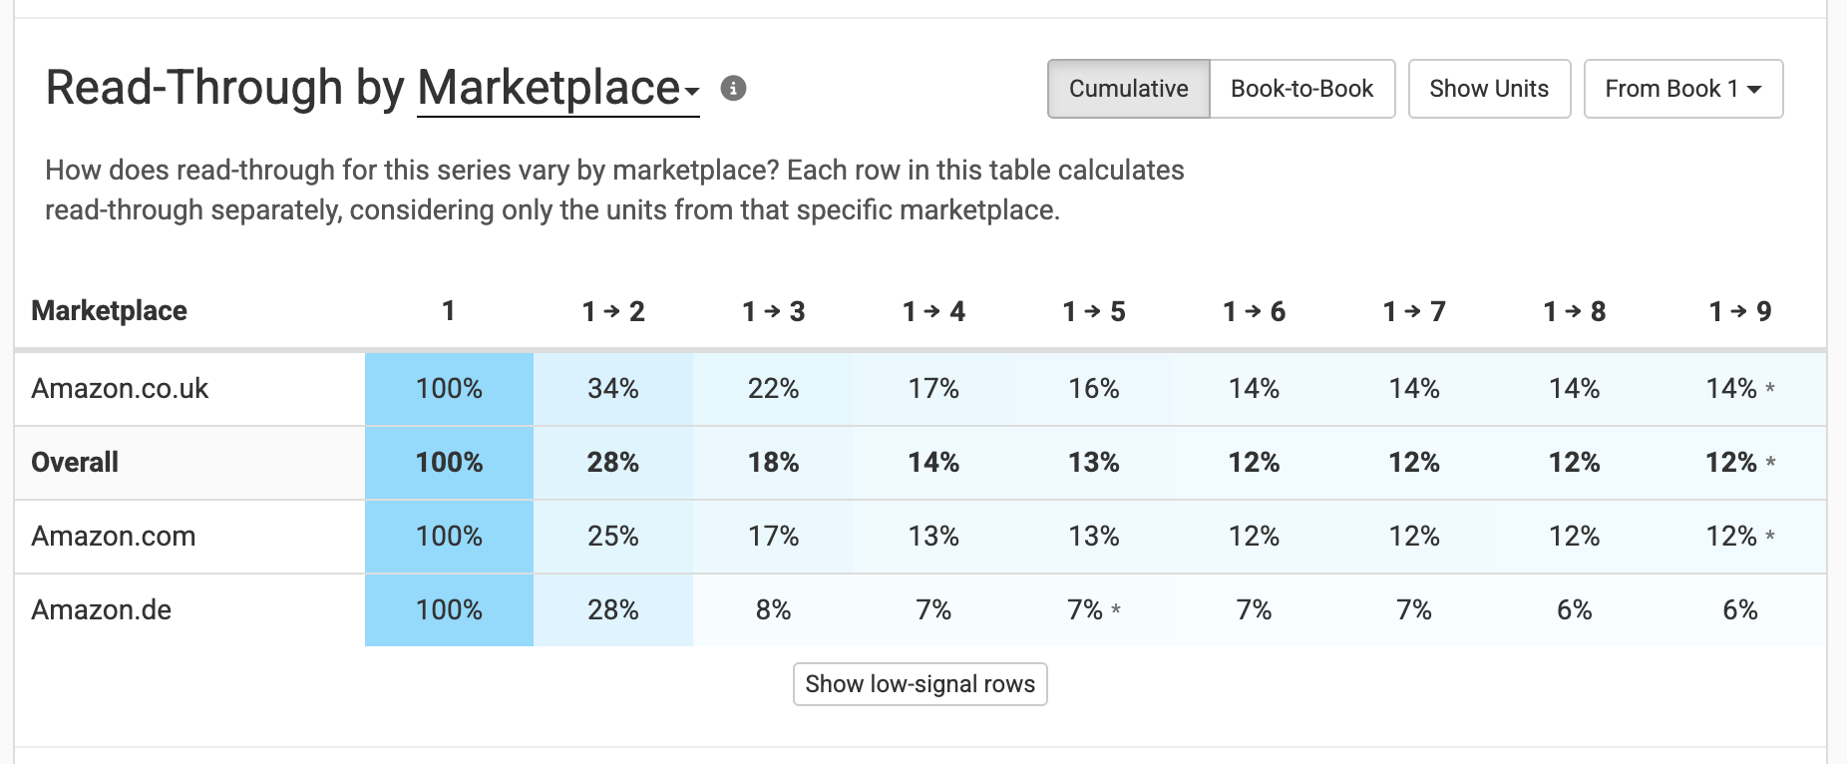Click the shaded 34% cell for Amazon.co.uk
This screenshot has width=1847, height=764.
[613, 388]
